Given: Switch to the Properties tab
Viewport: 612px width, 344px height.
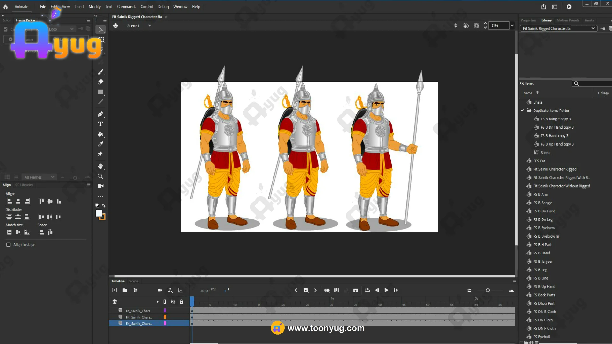Looking at the screenshot, I should coord(528,20).
